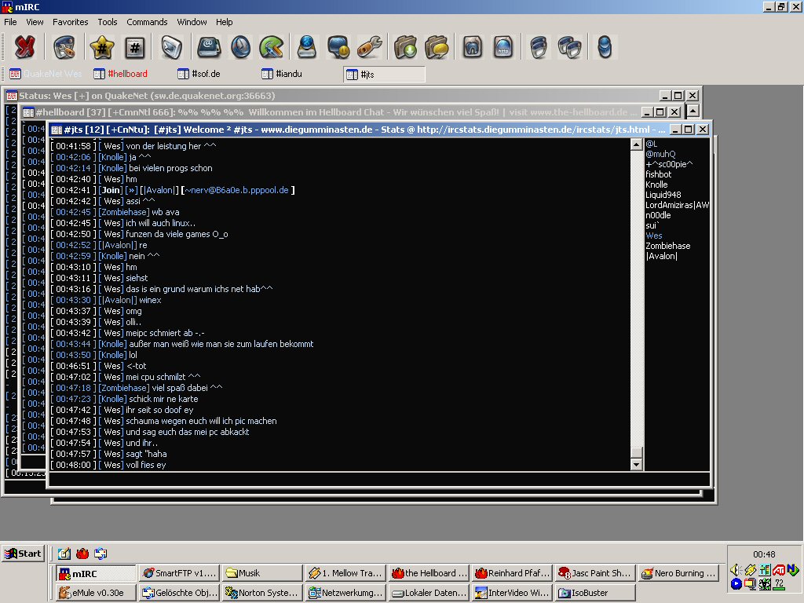Open the http URL list icon
The image size is (804, 603).
503,48
